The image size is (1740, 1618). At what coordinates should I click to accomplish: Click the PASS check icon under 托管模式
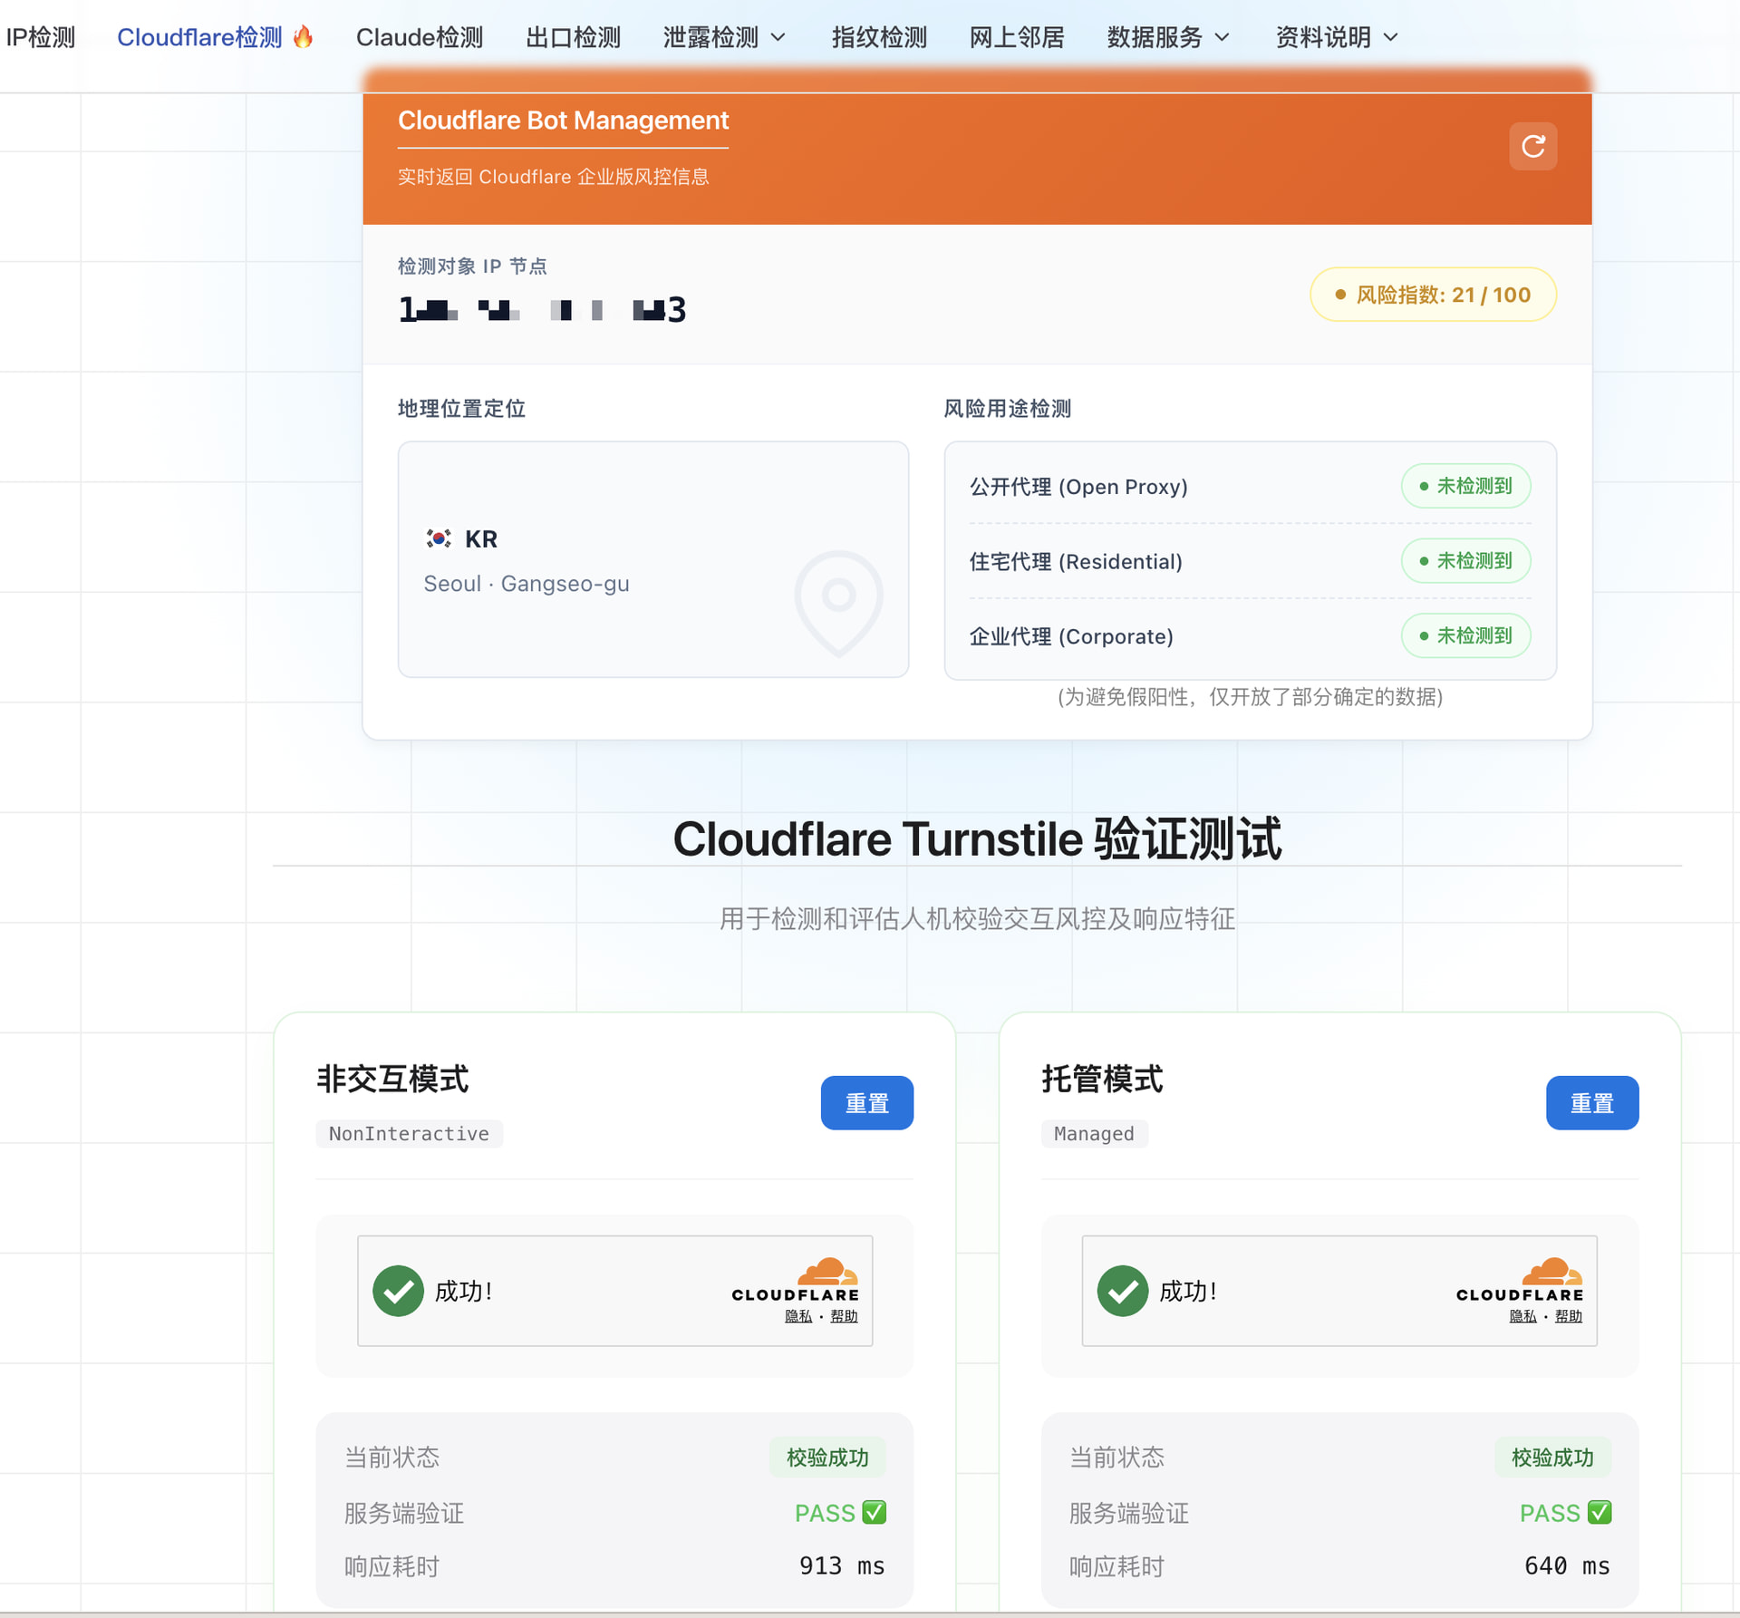(1600, 1512)
